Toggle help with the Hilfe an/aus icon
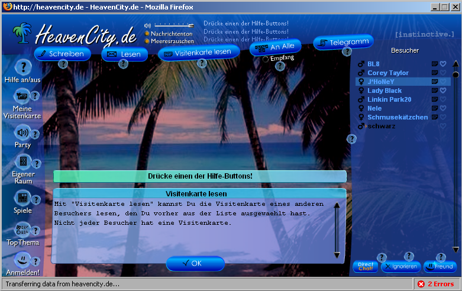This screenshot has height=291, width=462. point(23,67)
